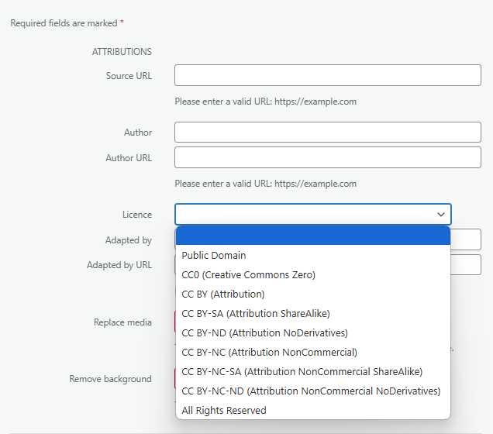Click into the Source URL field

click(328, 75)
